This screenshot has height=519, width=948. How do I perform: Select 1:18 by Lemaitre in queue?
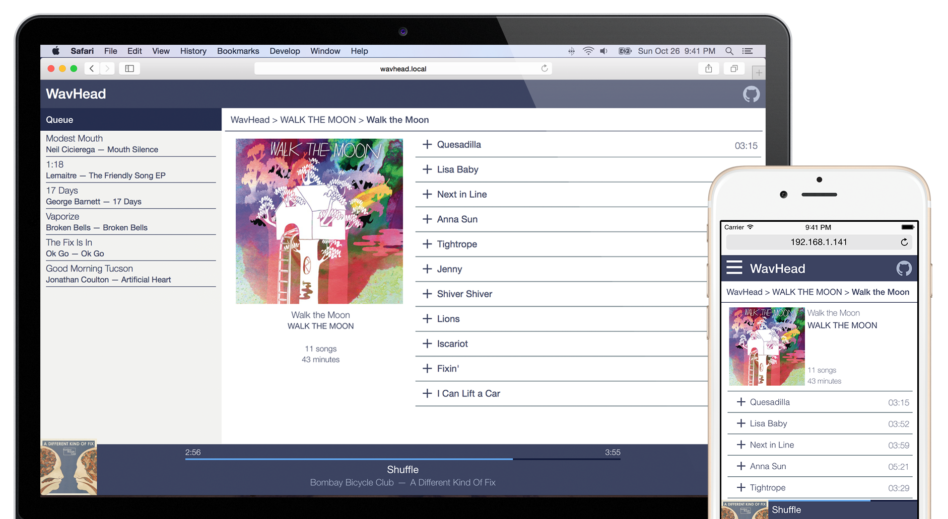tap(131, 170)
